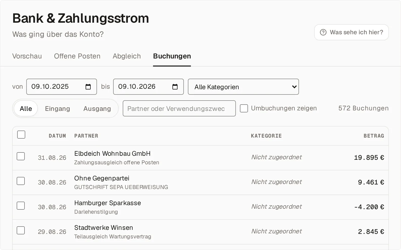
Task: Select the 'Alle' filter segment
Action: 26,108
